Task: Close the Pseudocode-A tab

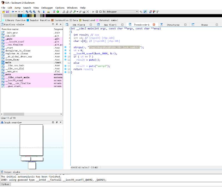Action: (154, 25)
